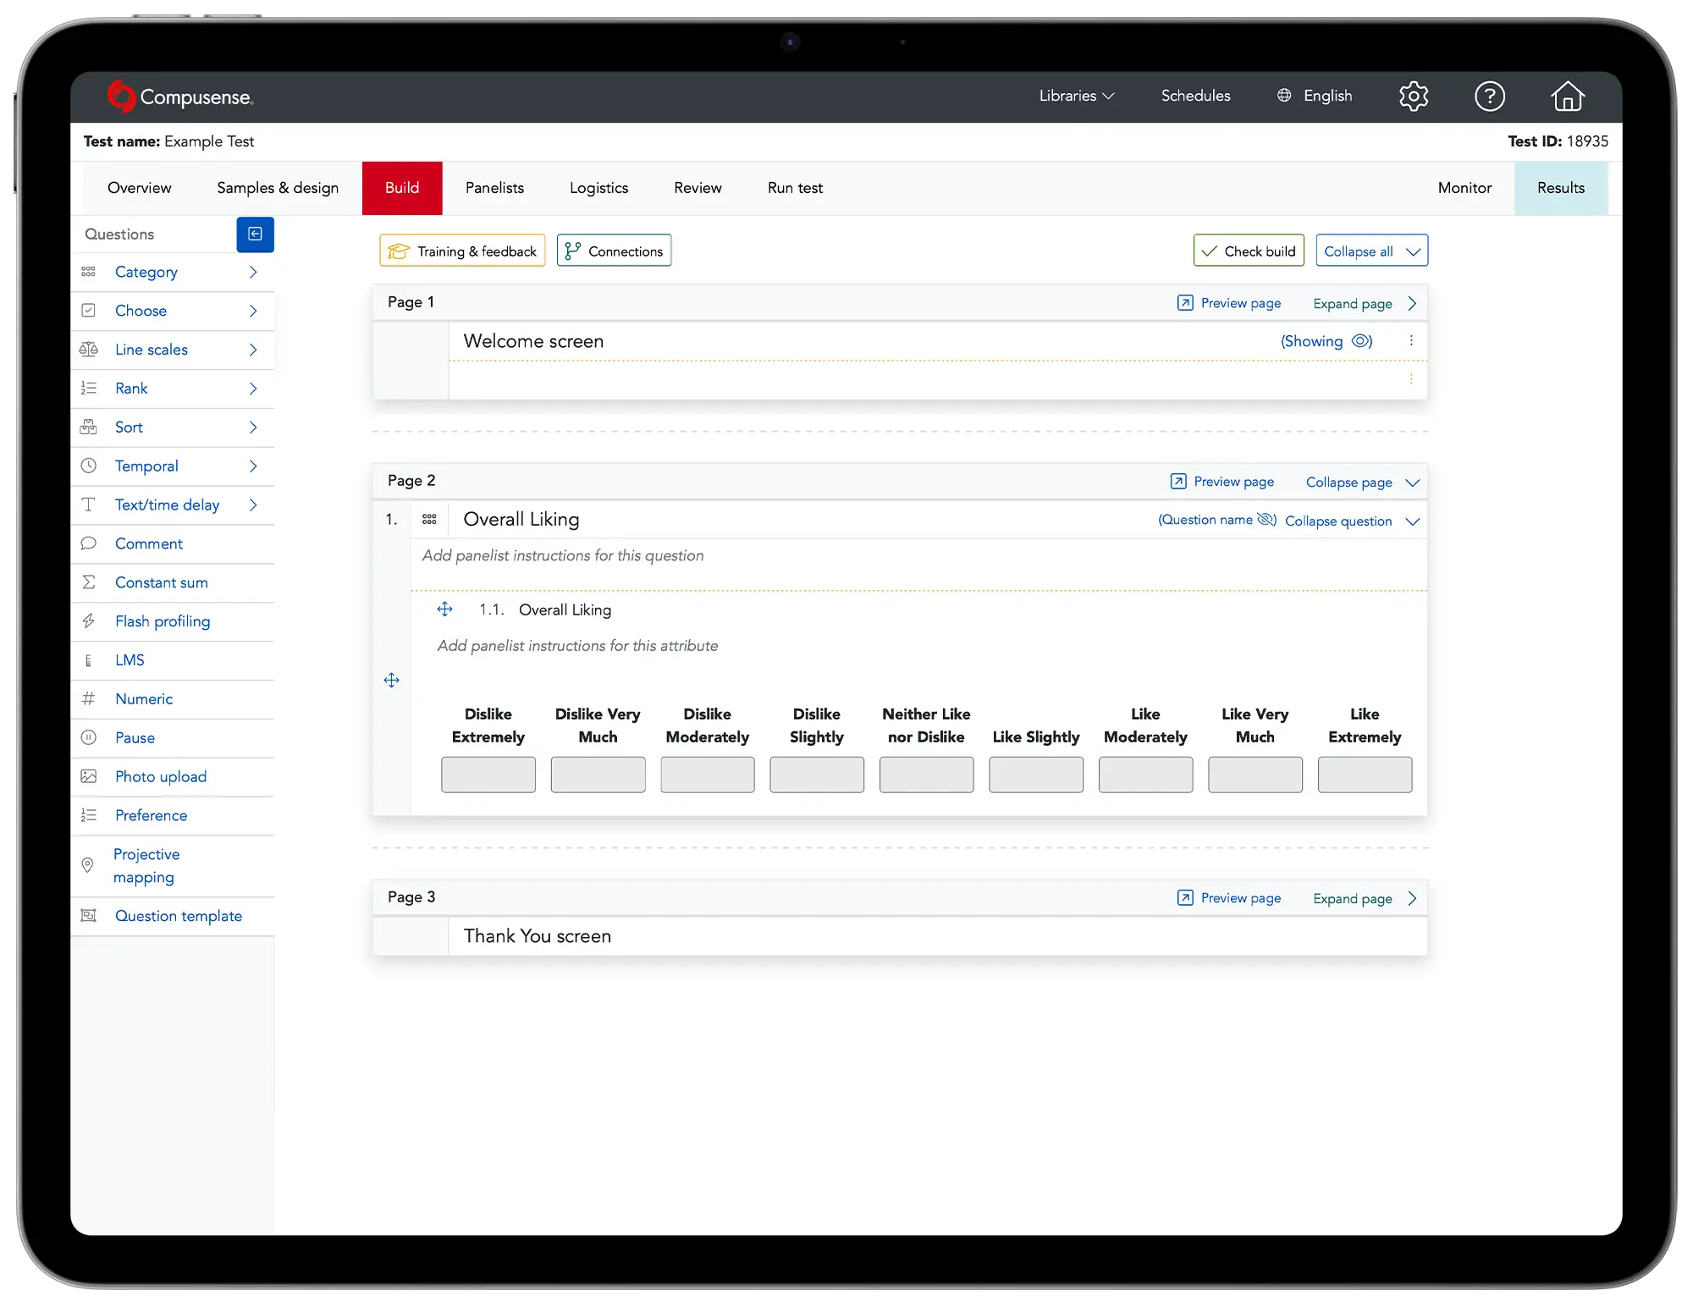Select the Dislike Extremely scale box
Viewport: 1693px width, 1307px height.
[488, 775]
